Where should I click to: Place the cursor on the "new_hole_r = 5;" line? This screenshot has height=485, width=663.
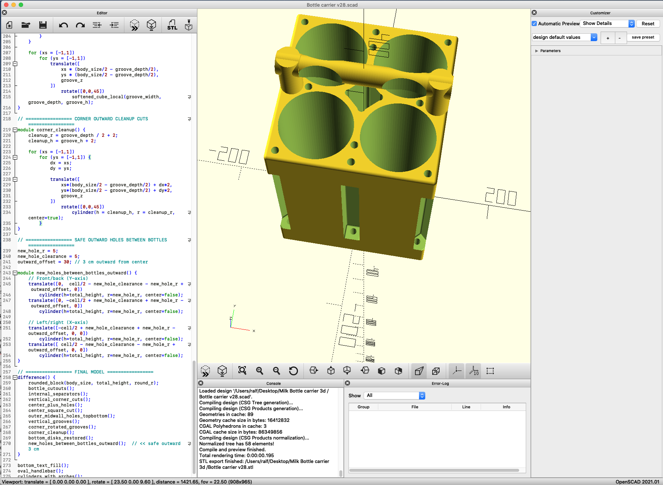pyautogui.click(x=37, y=251)
